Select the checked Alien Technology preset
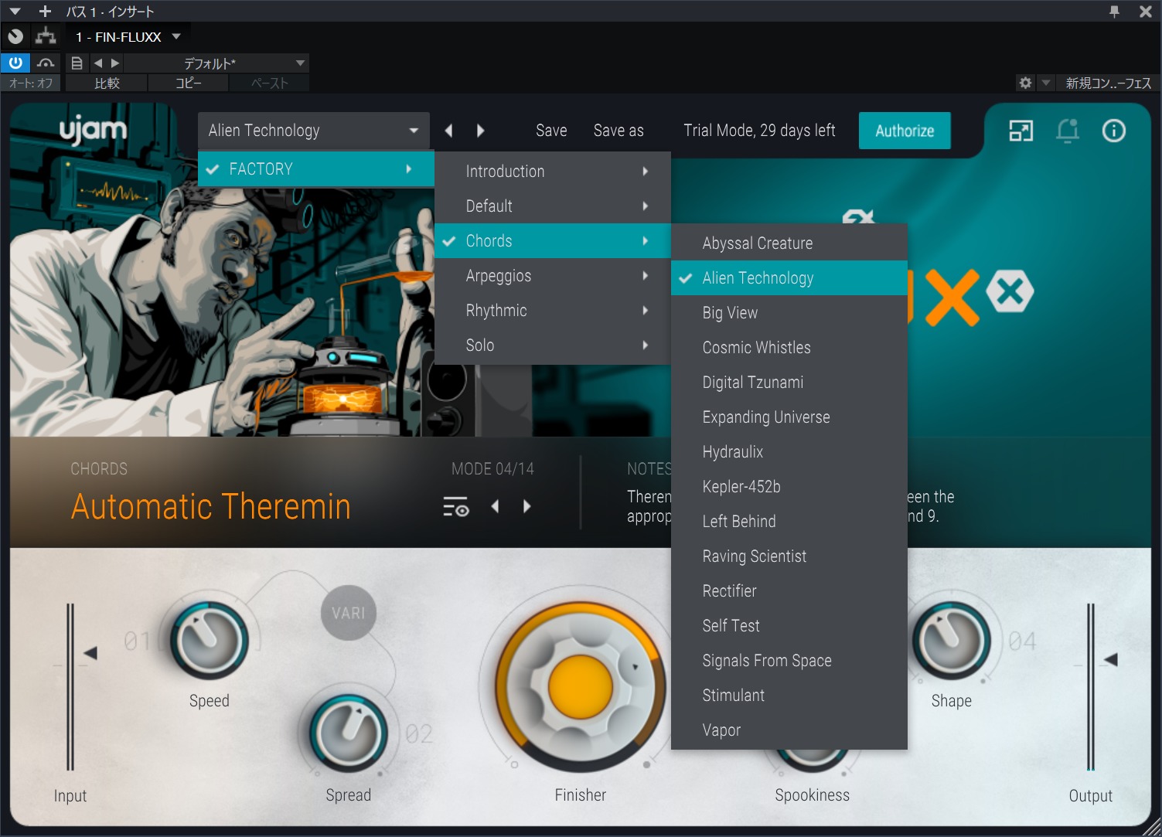This screenshot has height=837, width=1162. tap(789, 278)
